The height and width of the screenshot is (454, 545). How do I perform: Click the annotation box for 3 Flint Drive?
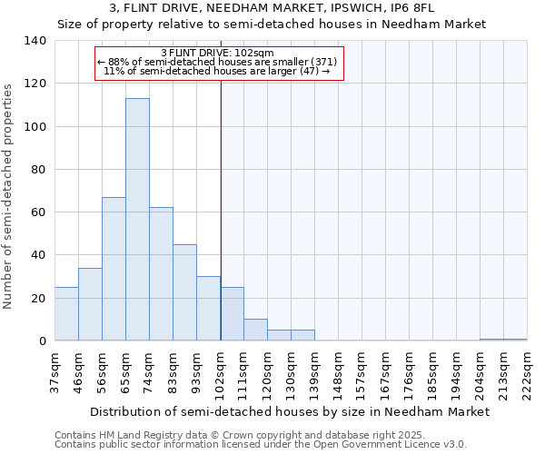click(220, 62)
